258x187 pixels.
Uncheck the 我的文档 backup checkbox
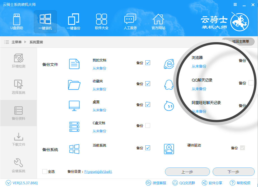(148, 63)
